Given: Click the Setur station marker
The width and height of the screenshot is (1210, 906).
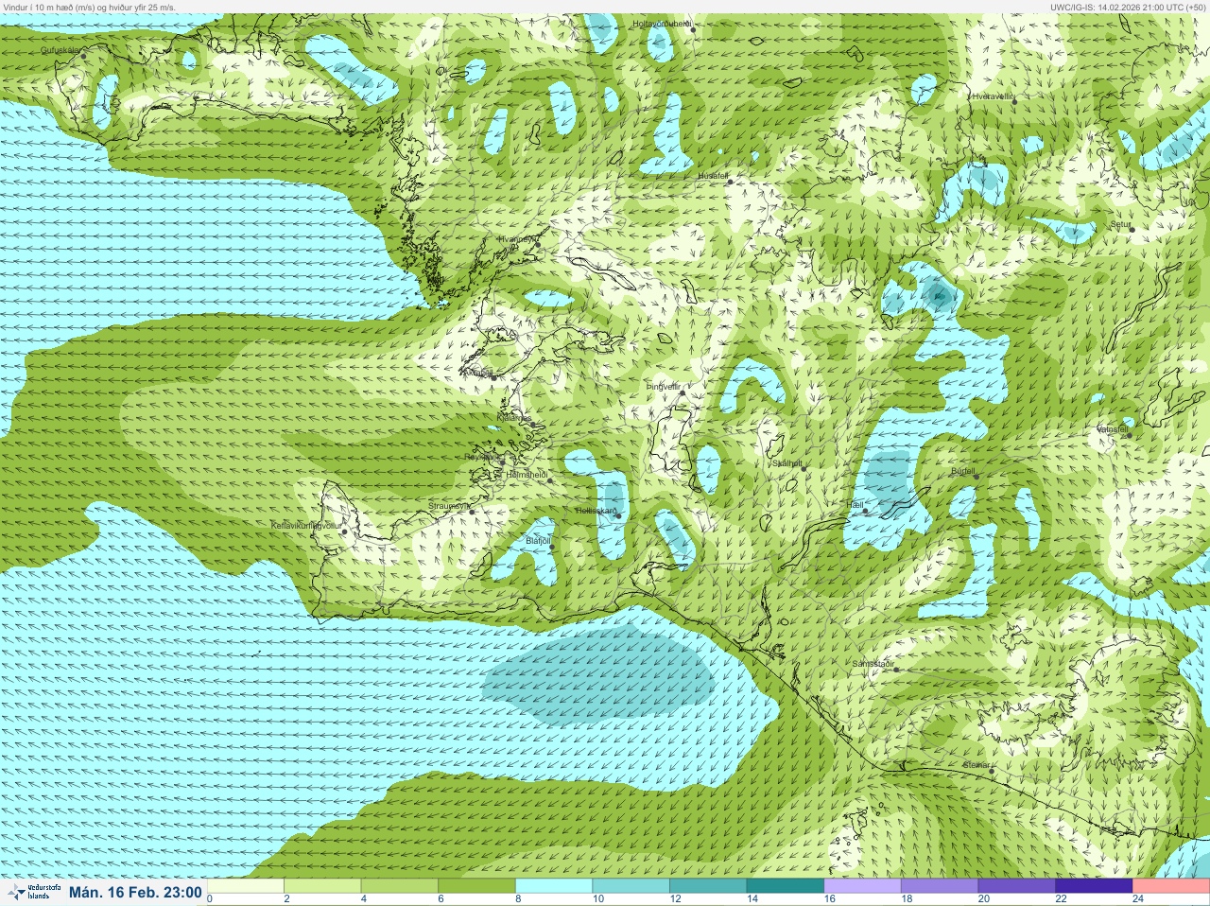Looking at the screenshot, I should (x=1132, y=230).
